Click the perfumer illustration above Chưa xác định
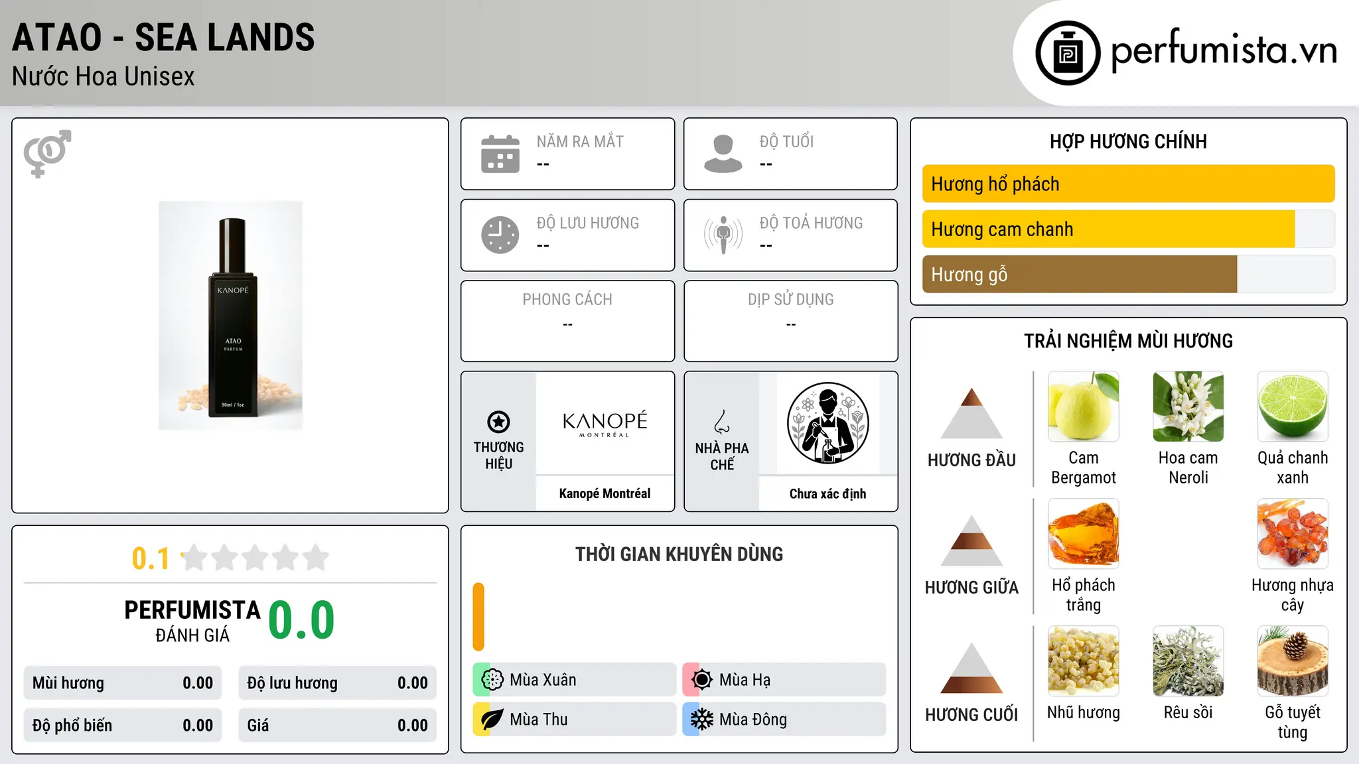Screen dimensions: 1359x764 pos(827,423)
